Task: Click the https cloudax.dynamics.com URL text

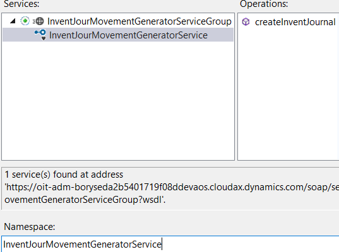Action: pyautogui.click(x=172, y=187)
